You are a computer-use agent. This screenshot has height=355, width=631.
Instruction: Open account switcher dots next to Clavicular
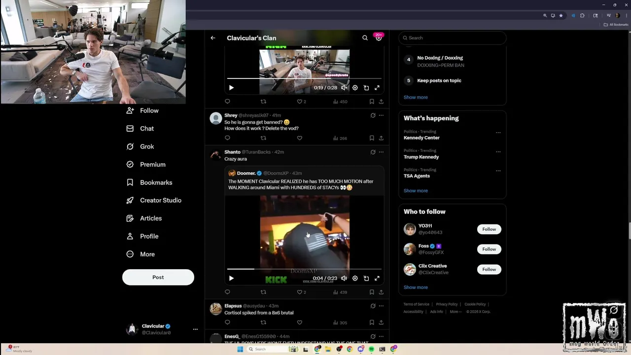tap(195, 329)
